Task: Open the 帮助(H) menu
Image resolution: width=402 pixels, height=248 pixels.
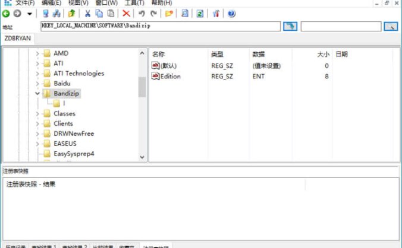Action: [x=162, y=3]
